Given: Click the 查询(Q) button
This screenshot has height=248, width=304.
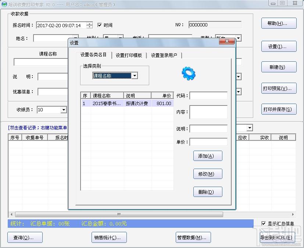Looking at the screenshot, I should point(25,238).
